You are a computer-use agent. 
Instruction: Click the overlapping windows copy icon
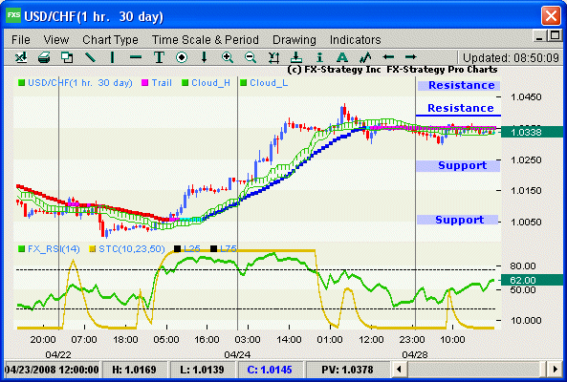[67, 57]
